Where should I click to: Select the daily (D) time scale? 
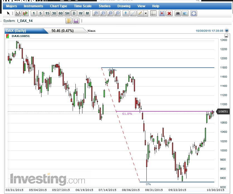click(74, 13)
